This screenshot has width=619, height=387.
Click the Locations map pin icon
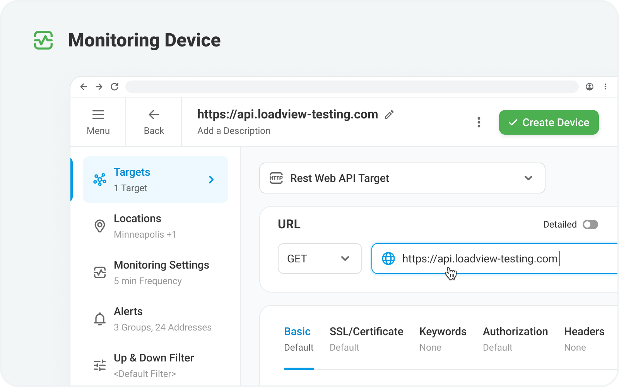pyautogui.click(x=100, y=226)
